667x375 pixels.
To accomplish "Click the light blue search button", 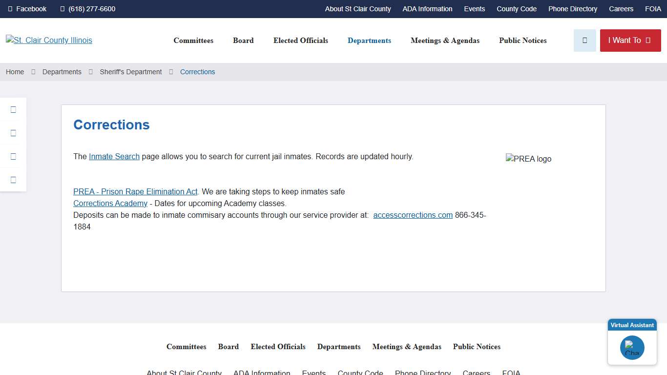I will point(584,41).
